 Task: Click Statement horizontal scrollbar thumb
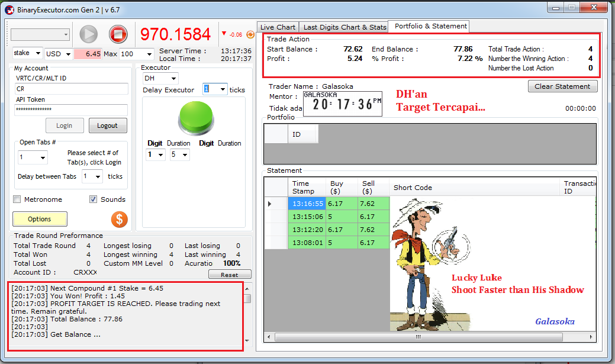pyautogui.click(x=419, y=337)
